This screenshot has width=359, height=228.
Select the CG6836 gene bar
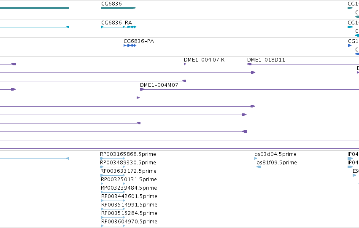click(119, 8)
